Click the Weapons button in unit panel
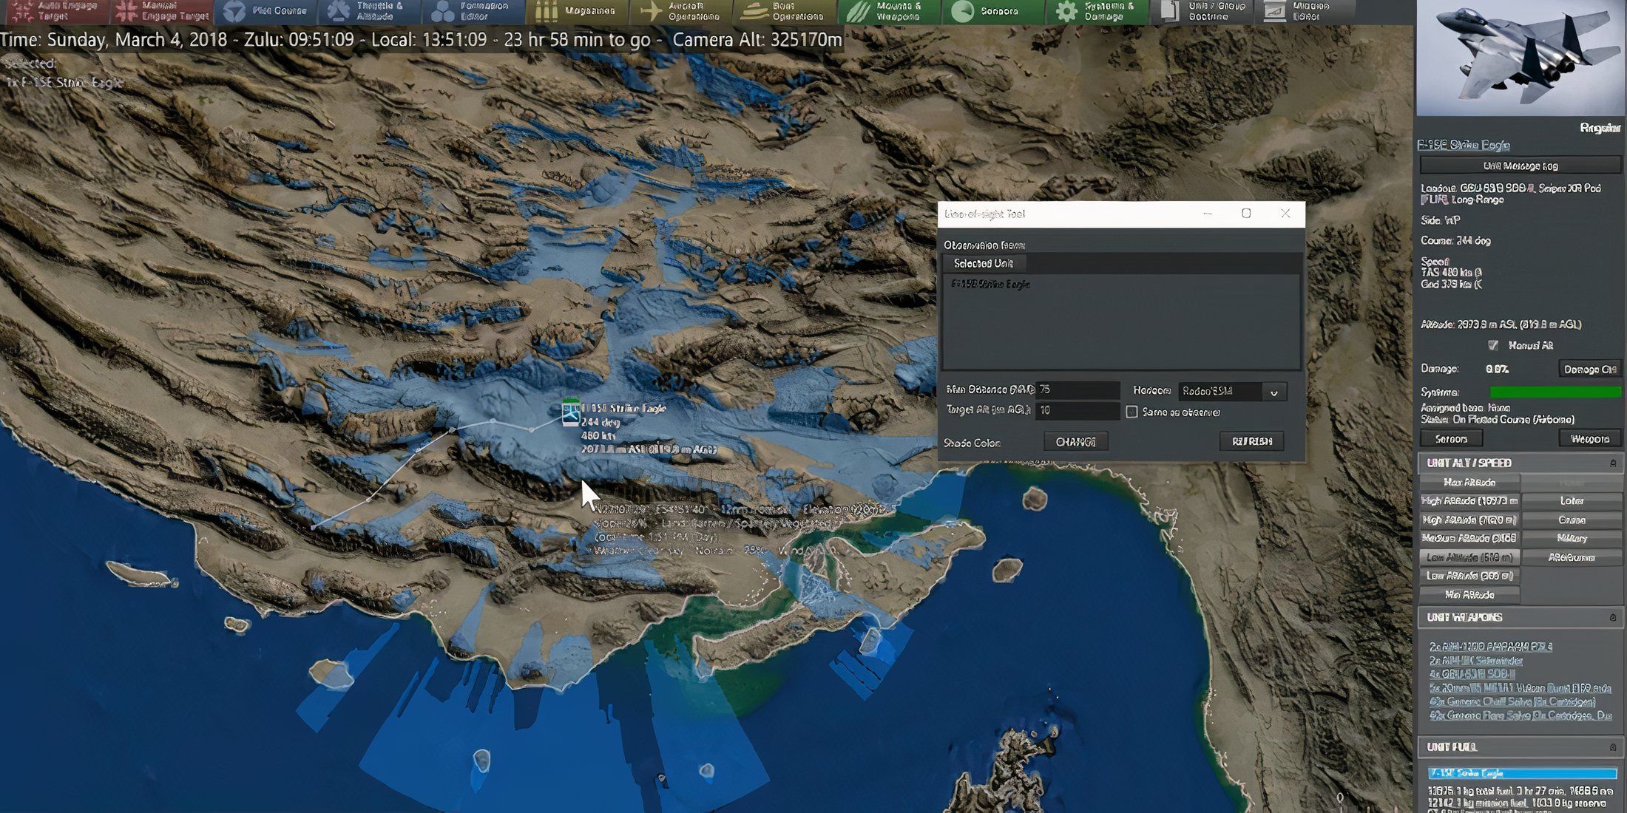The image size is (1627, 813). [x=1589, y=439]
